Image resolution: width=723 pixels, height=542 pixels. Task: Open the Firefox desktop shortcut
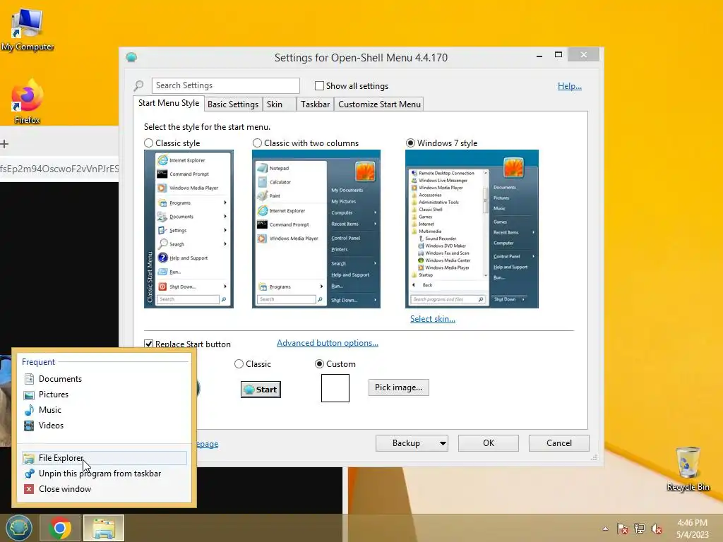click(27, 101)
